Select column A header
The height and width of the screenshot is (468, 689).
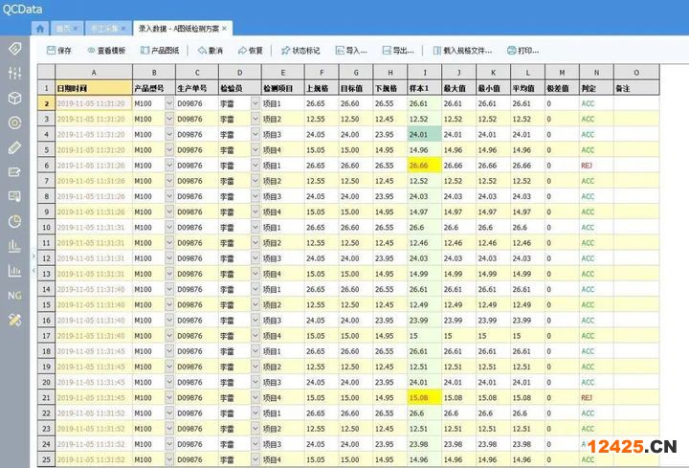tap(94, 73)
